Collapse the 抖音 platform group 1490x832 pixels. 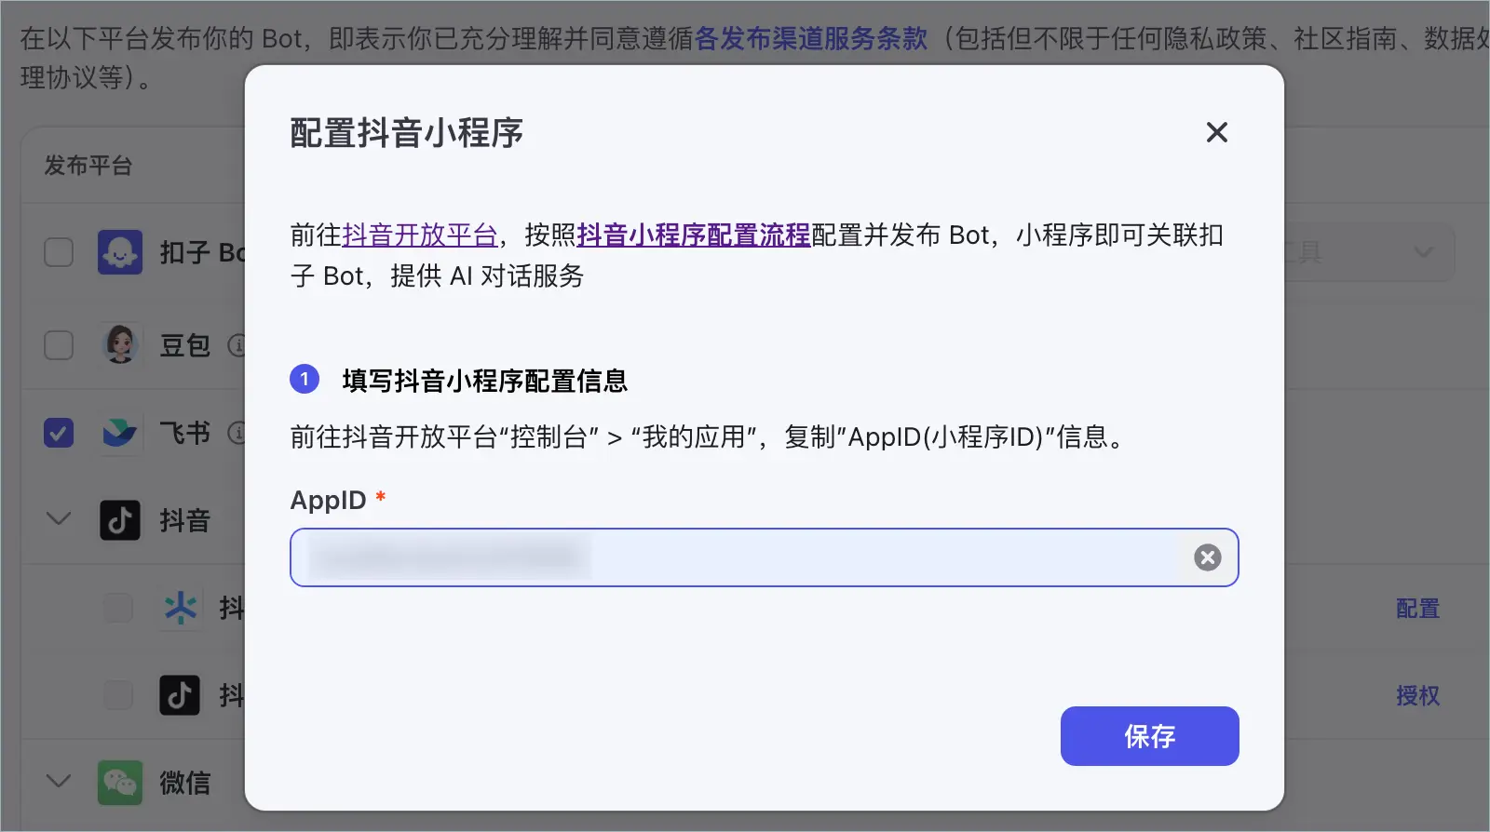click(x=59, y=519)
